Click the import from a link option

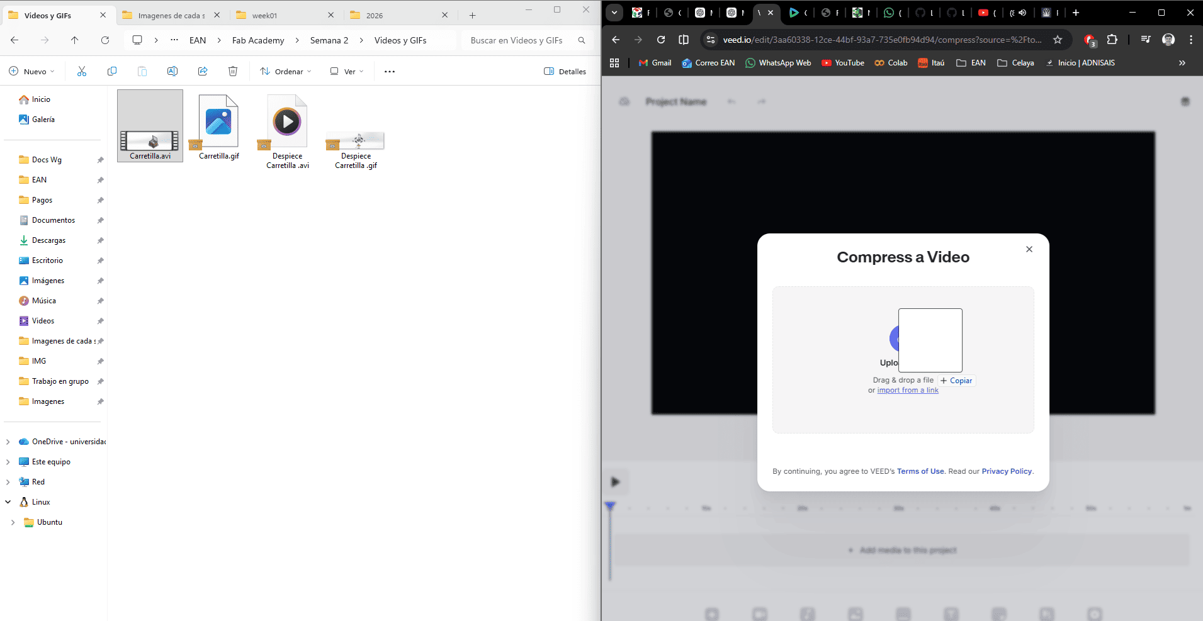pyautogui.click(x=907, y=390)
